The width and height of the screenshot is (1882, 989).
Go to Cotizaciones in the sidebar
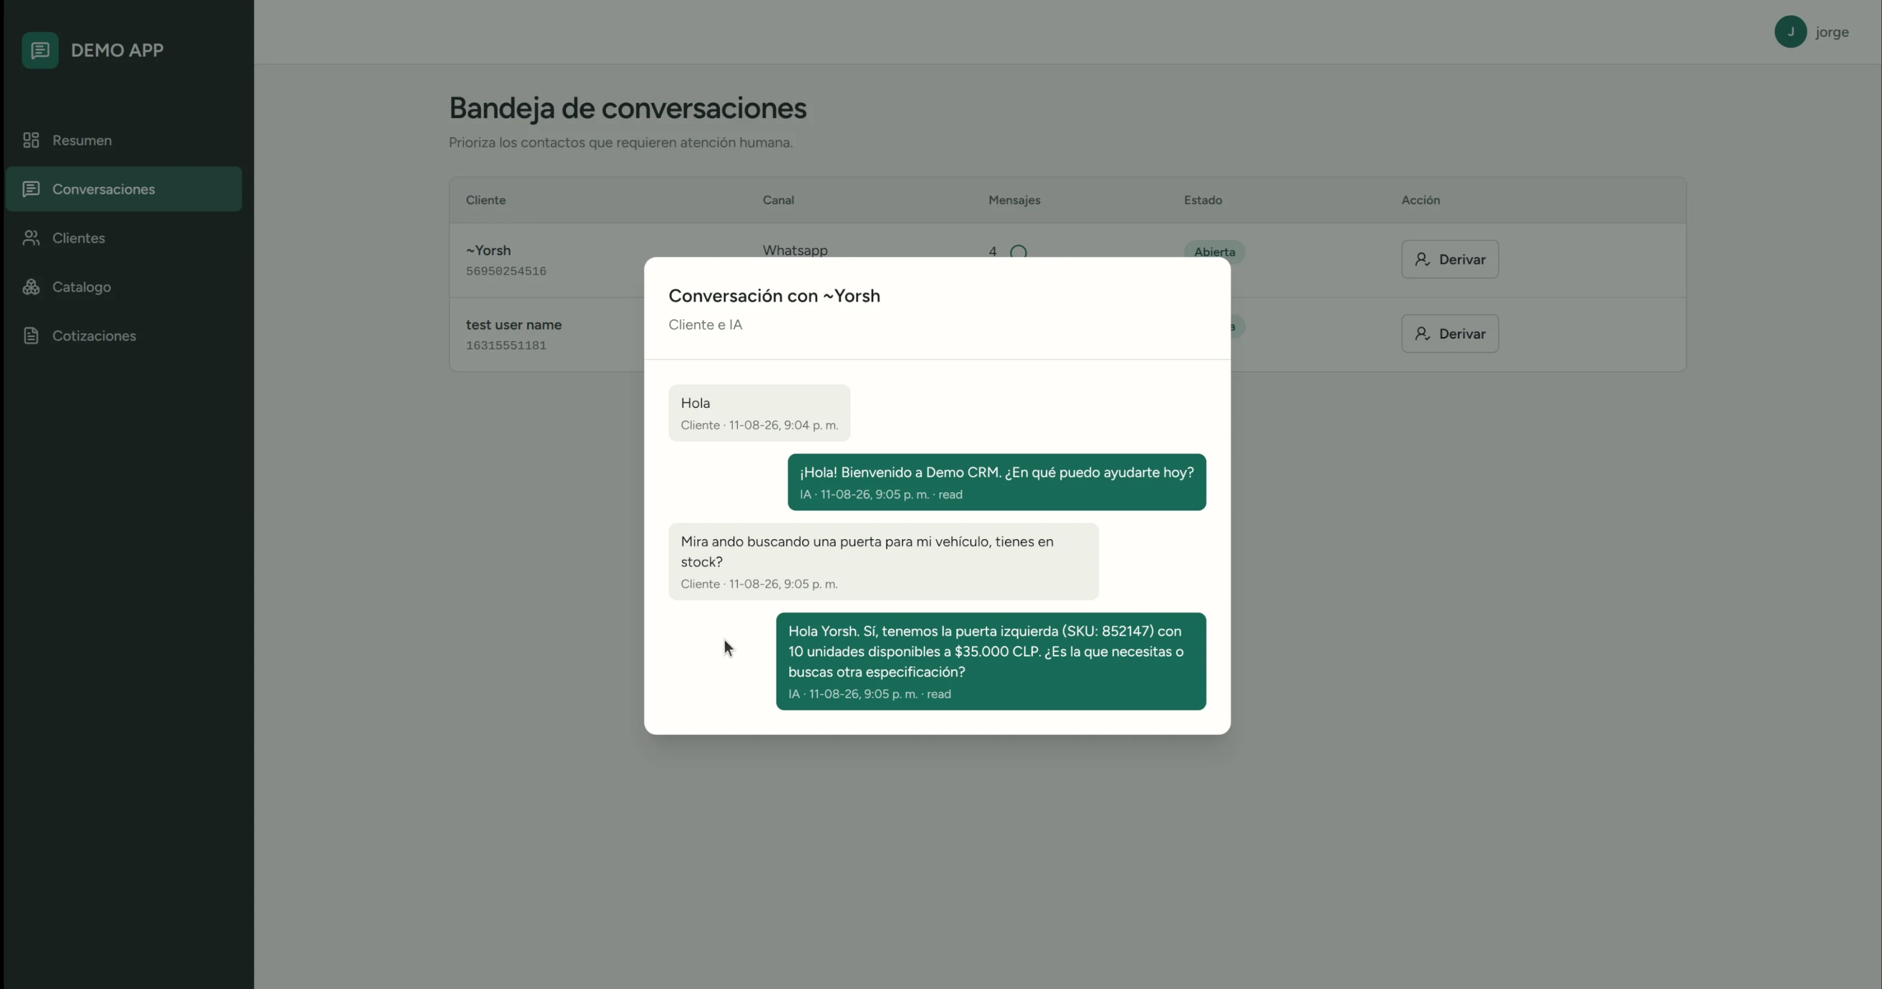click(123, 336)
